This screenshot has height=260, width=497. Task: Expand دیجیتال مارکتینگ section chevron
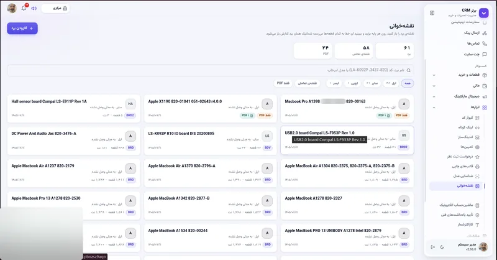click(434, 97)
